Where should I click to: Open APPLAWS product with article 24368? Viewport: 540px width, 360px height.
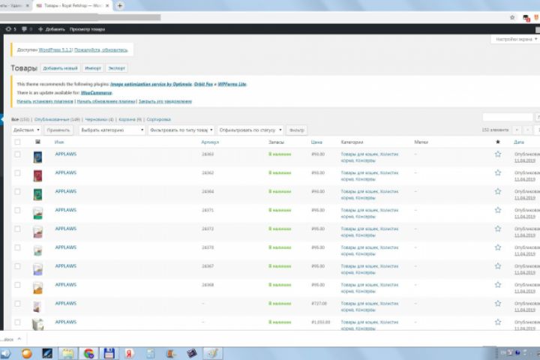tap(65, 284)
